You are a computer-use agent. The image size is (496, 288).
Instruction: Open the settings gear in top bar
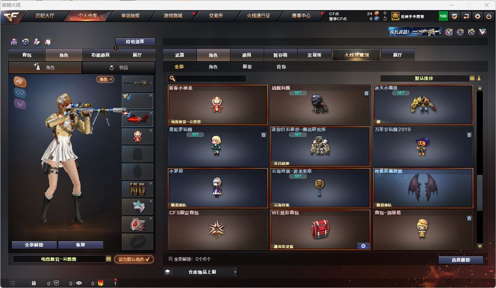(477, 16)
